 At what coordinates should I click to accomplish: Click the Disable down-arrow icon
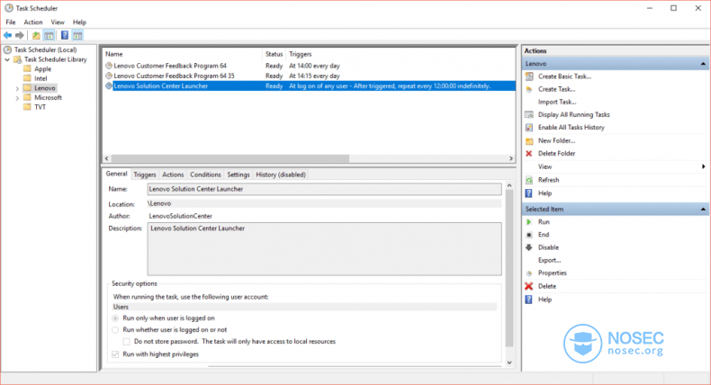pyautogui.click(x=528, y=247)
